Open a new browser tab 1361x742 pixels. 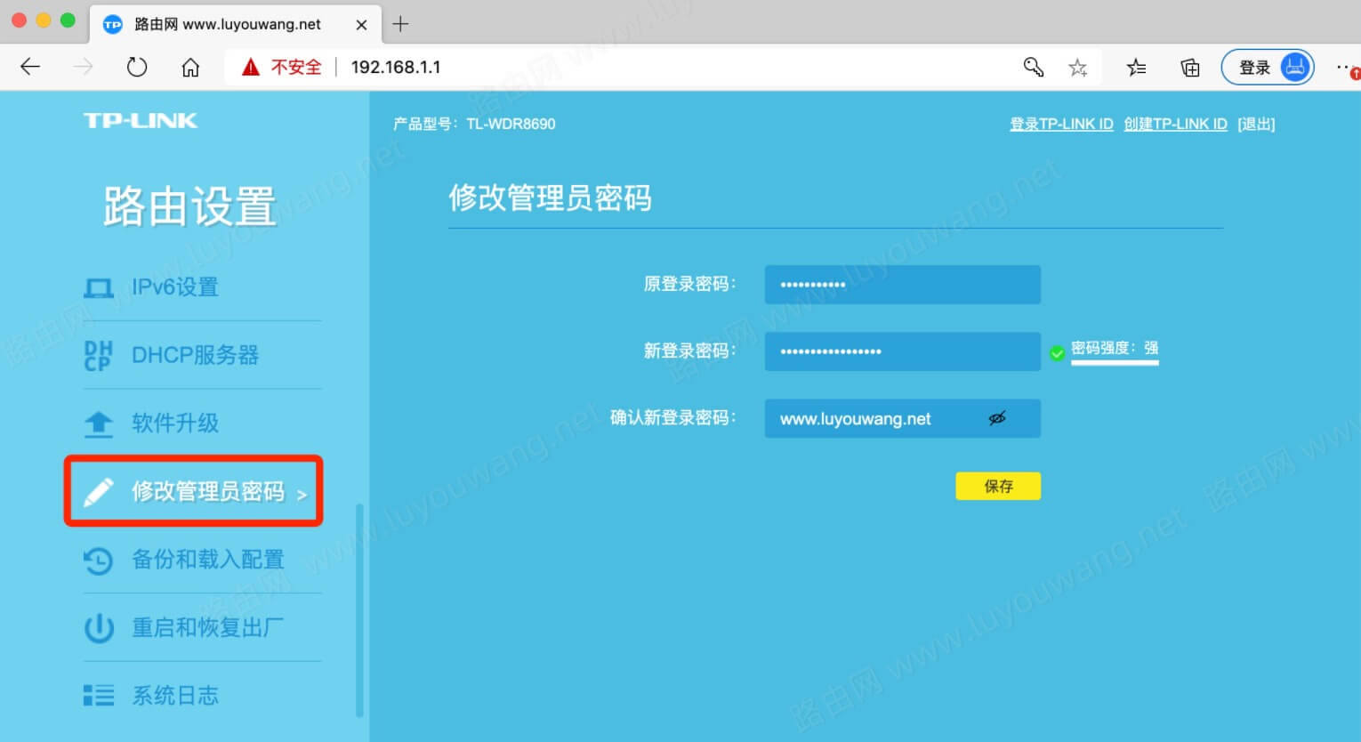coord(400,24)
